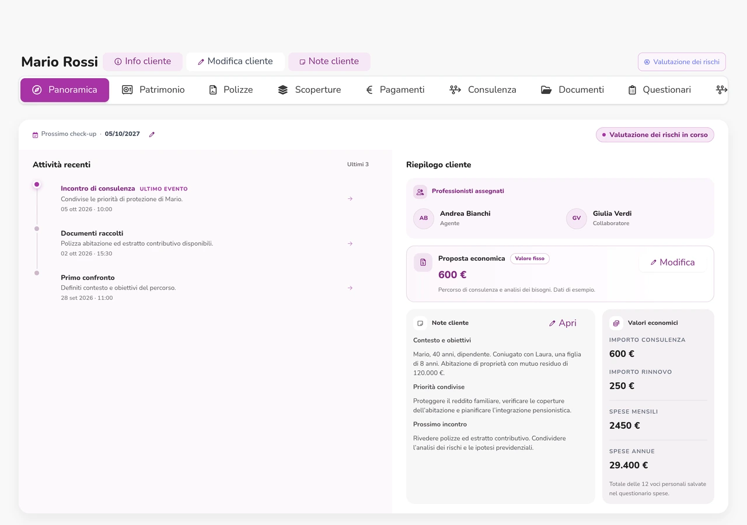Click the note icon in Note cliente card
This screenshot has width=747, height=525.
[x=420, y=323]
